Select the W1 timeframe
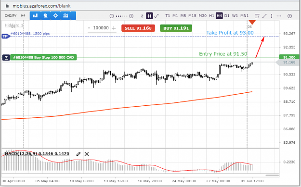Viewport: 301px width, 187px height. pyautogui.click(x=235, y=16)
